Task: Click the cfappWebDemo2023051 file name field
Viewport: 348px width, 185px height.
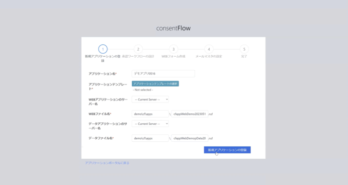Action: [x=190, y=114]
